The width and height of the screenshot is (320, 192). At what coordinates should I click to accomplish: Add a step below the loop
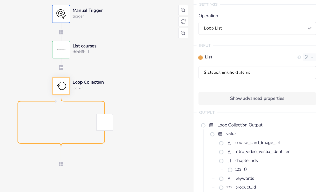tap(61, 164)
